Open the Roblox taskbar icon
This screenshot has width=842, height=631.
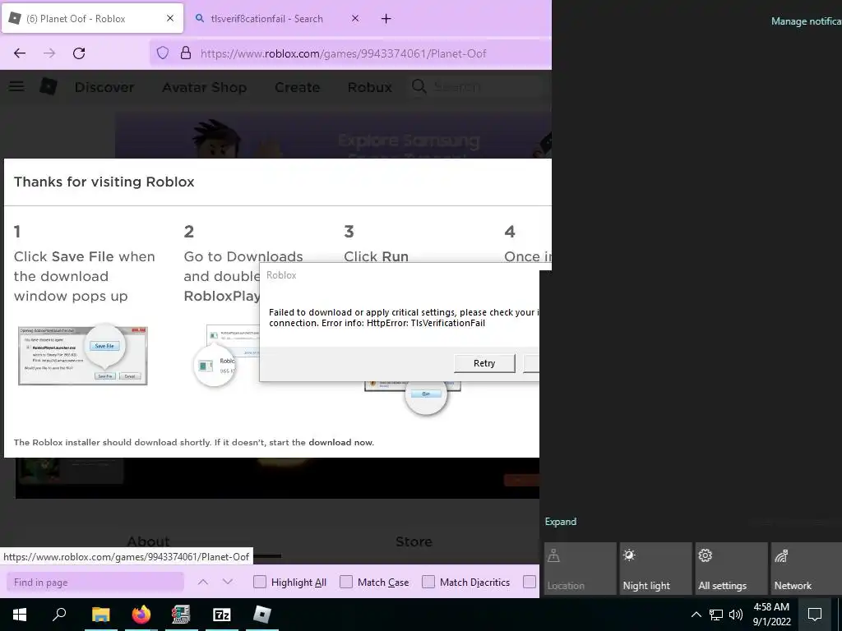(x=262, y=615)
